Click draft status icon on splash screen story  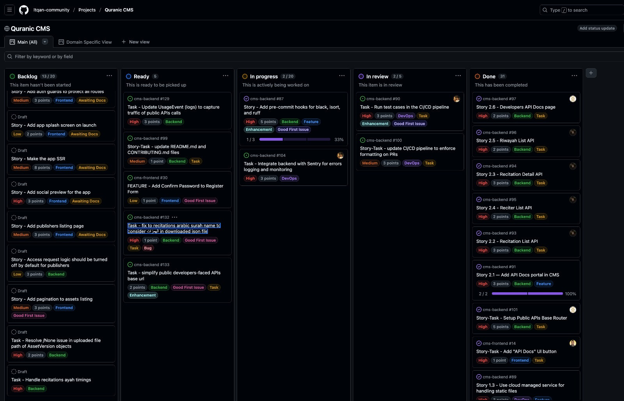[14, 117]
